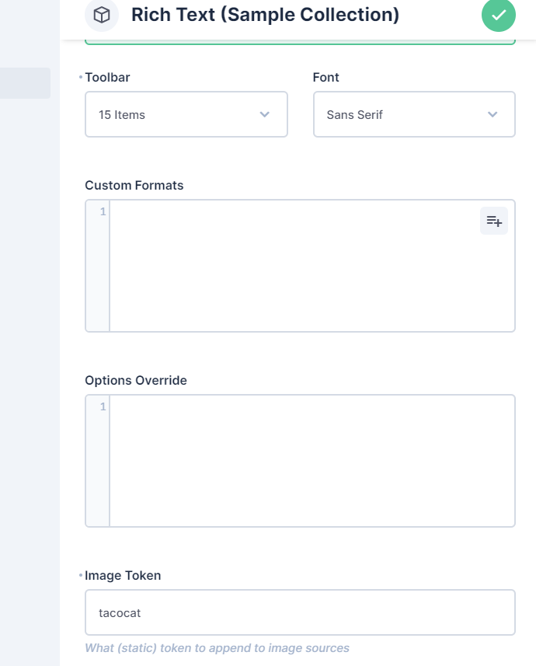
Task: Select the highlighted item in left sidebar
Action: (25, 83)
